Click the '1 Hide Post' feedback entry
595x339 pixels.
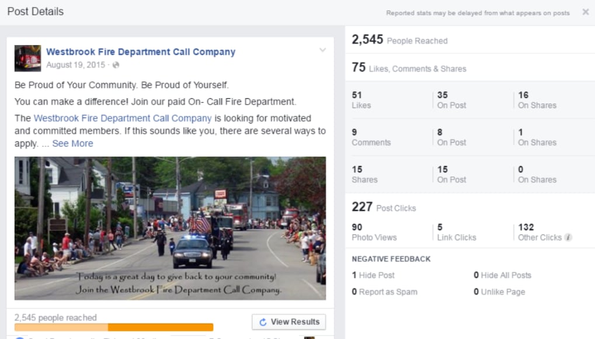pyautogui.click(x=373, y=275)
